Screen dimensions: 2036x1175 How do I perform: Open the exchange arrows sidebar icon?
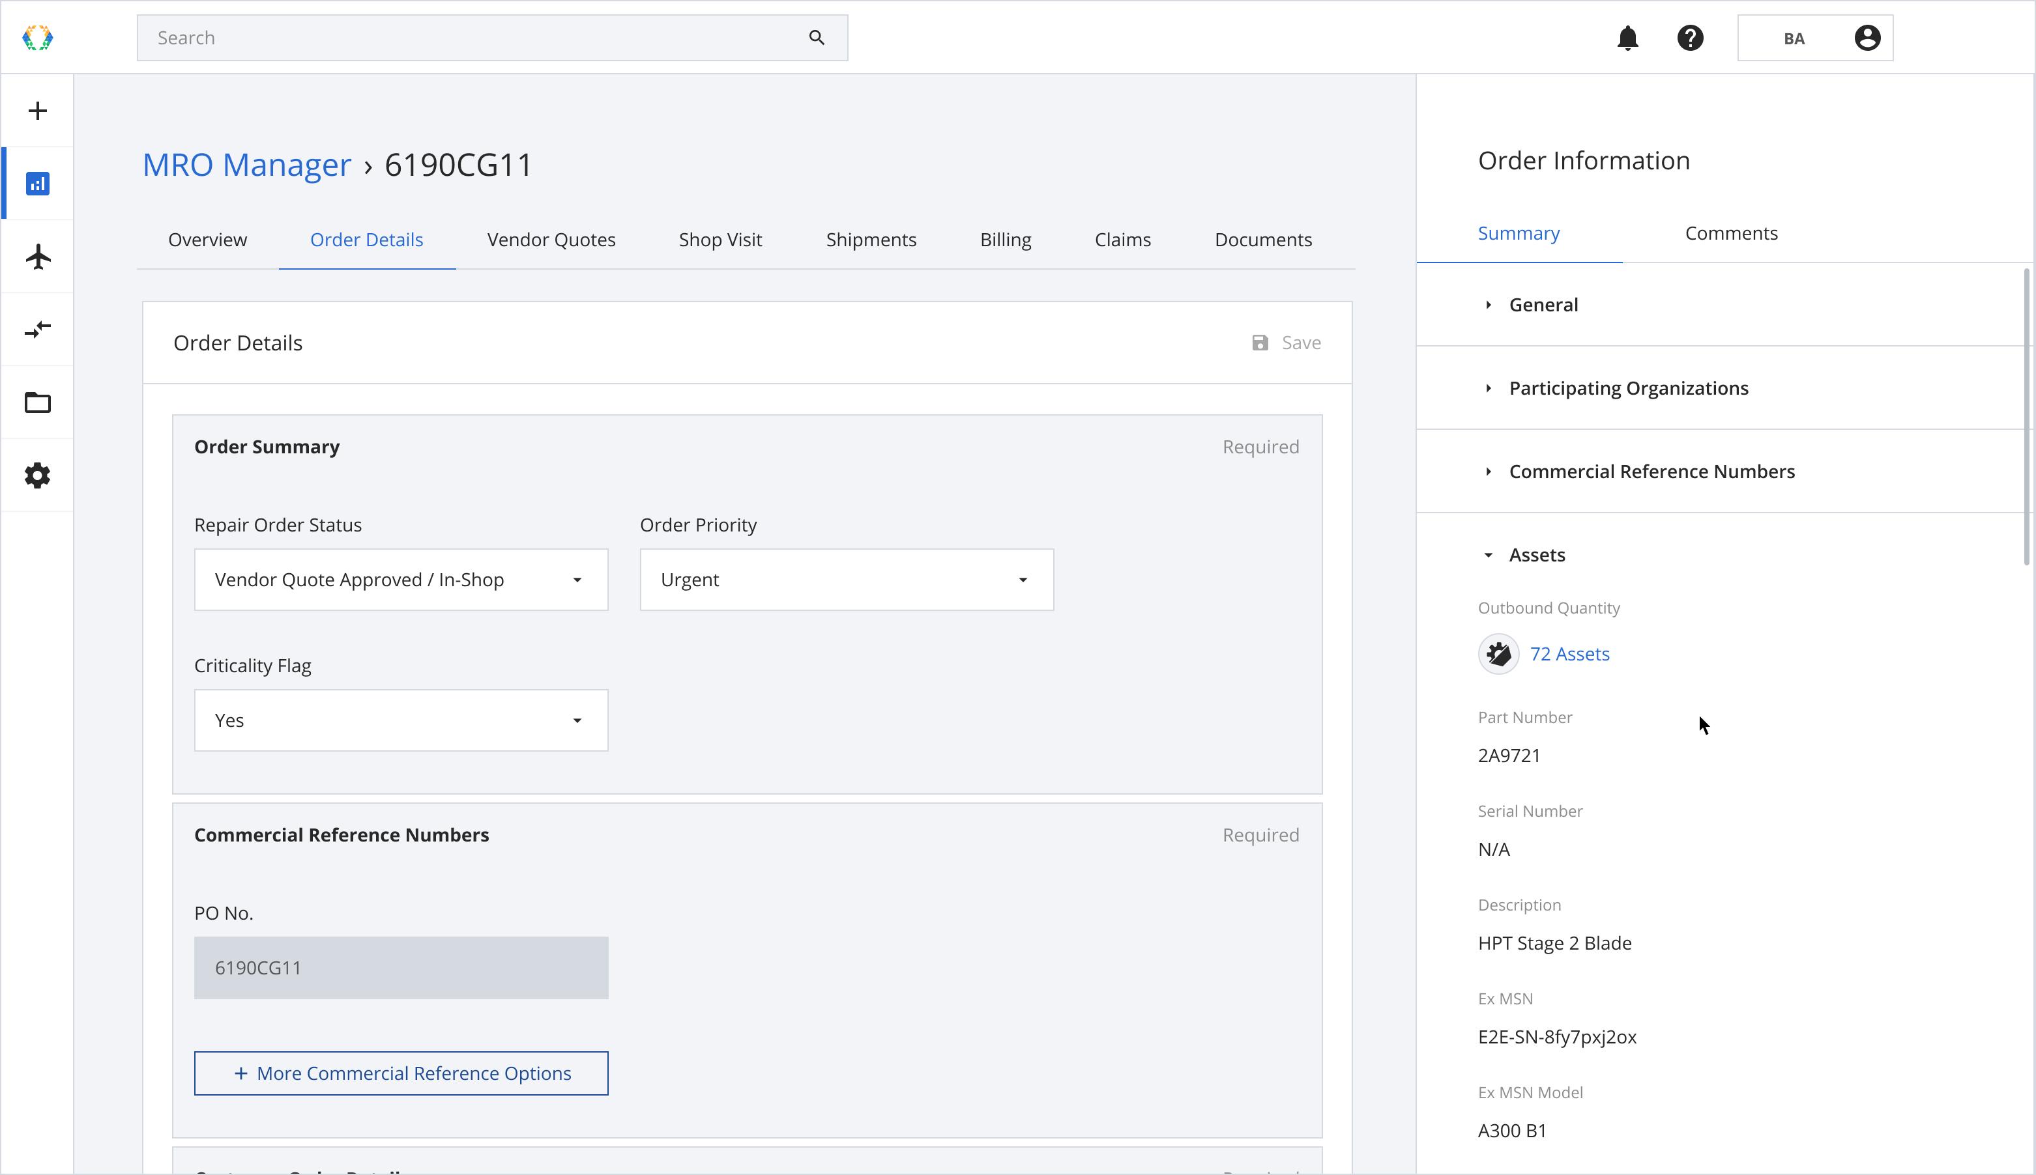(x=37, y=330)
